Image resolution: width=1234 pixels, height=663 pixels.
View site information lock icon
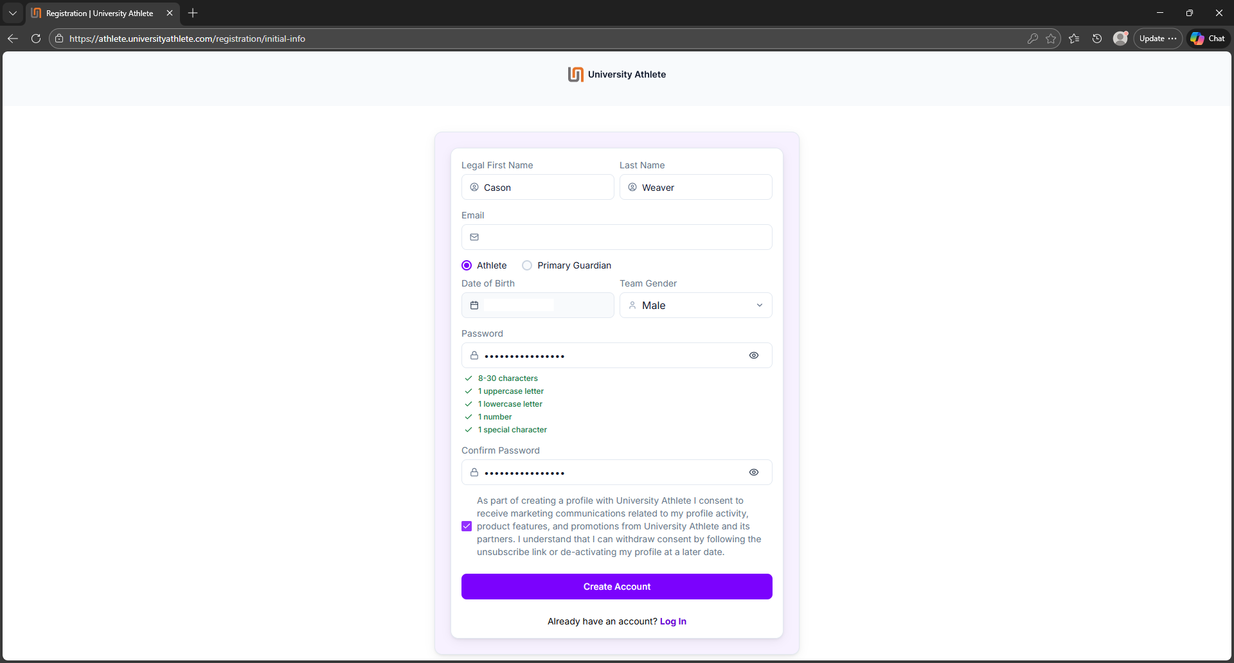59,39
